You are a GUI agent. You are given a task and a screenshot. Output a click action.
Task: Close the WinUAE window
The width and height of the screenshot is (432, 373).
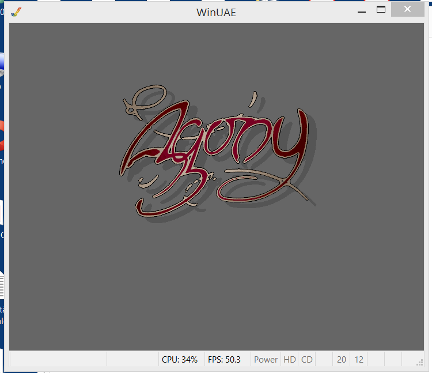(x=407, y=9)
